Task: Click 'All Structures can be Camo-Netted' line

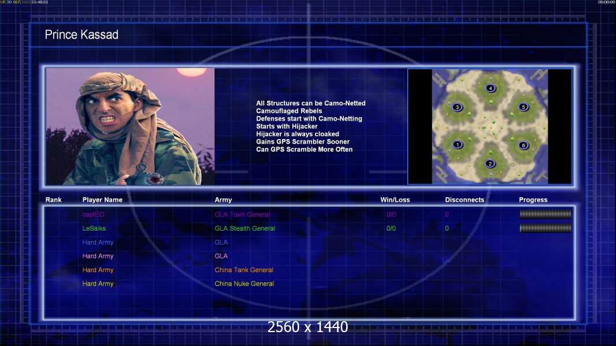Action: [x=311, y=103]
